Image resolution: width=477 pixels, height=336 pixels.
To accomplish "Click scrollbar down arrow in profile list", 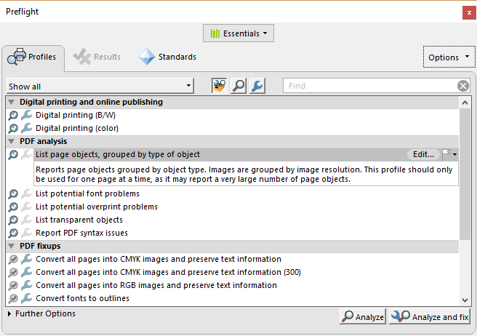I will [465, 300].
